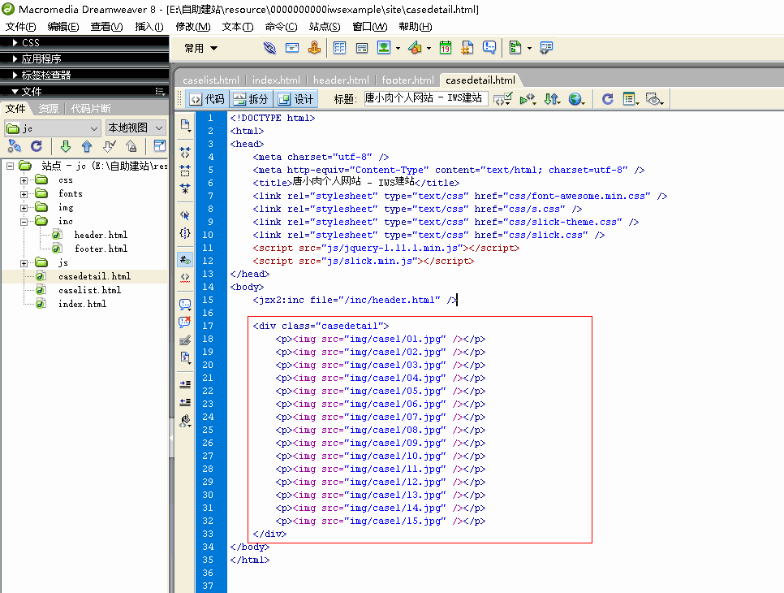The height and width of the screenshot is (593, 784).
Task: Click Collapse Selection in coding toolbar
Action: 185,170
